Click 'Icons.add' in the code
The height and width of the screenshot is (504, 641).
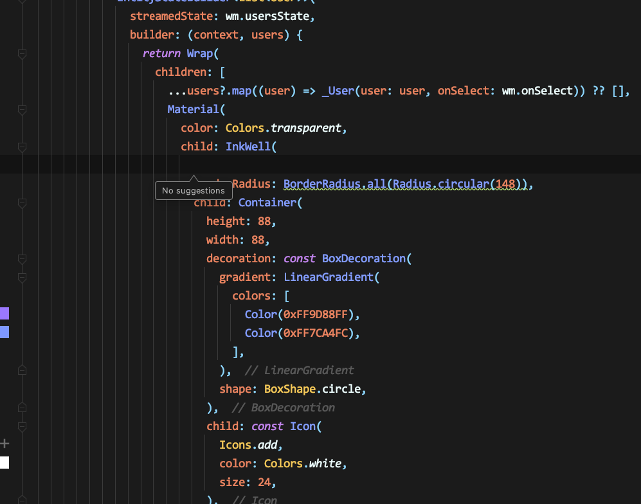pyautogui.click(x=248, y=445)
